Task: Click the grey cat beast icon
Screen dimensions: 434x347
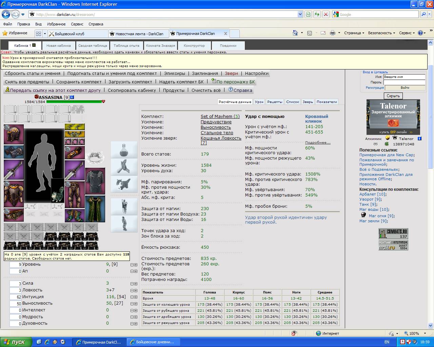Action: point(124,184)
